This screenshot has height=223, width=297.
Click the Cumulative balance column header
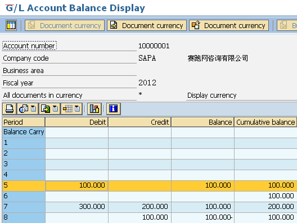(265, 122)
